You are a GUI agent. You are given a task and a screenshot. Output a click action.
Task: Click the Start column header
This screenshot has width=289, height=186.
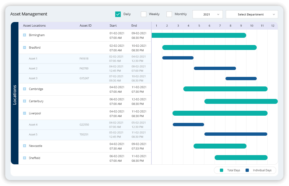(x=113, y=26)
